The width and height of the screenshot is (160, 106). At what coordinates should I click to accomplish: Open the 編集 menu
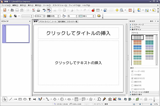15,5
